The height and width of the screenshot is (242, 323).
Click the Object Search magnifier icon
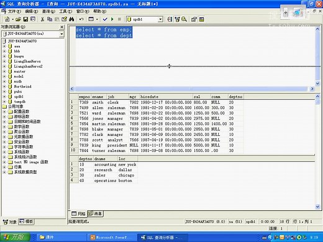(184, 19)
